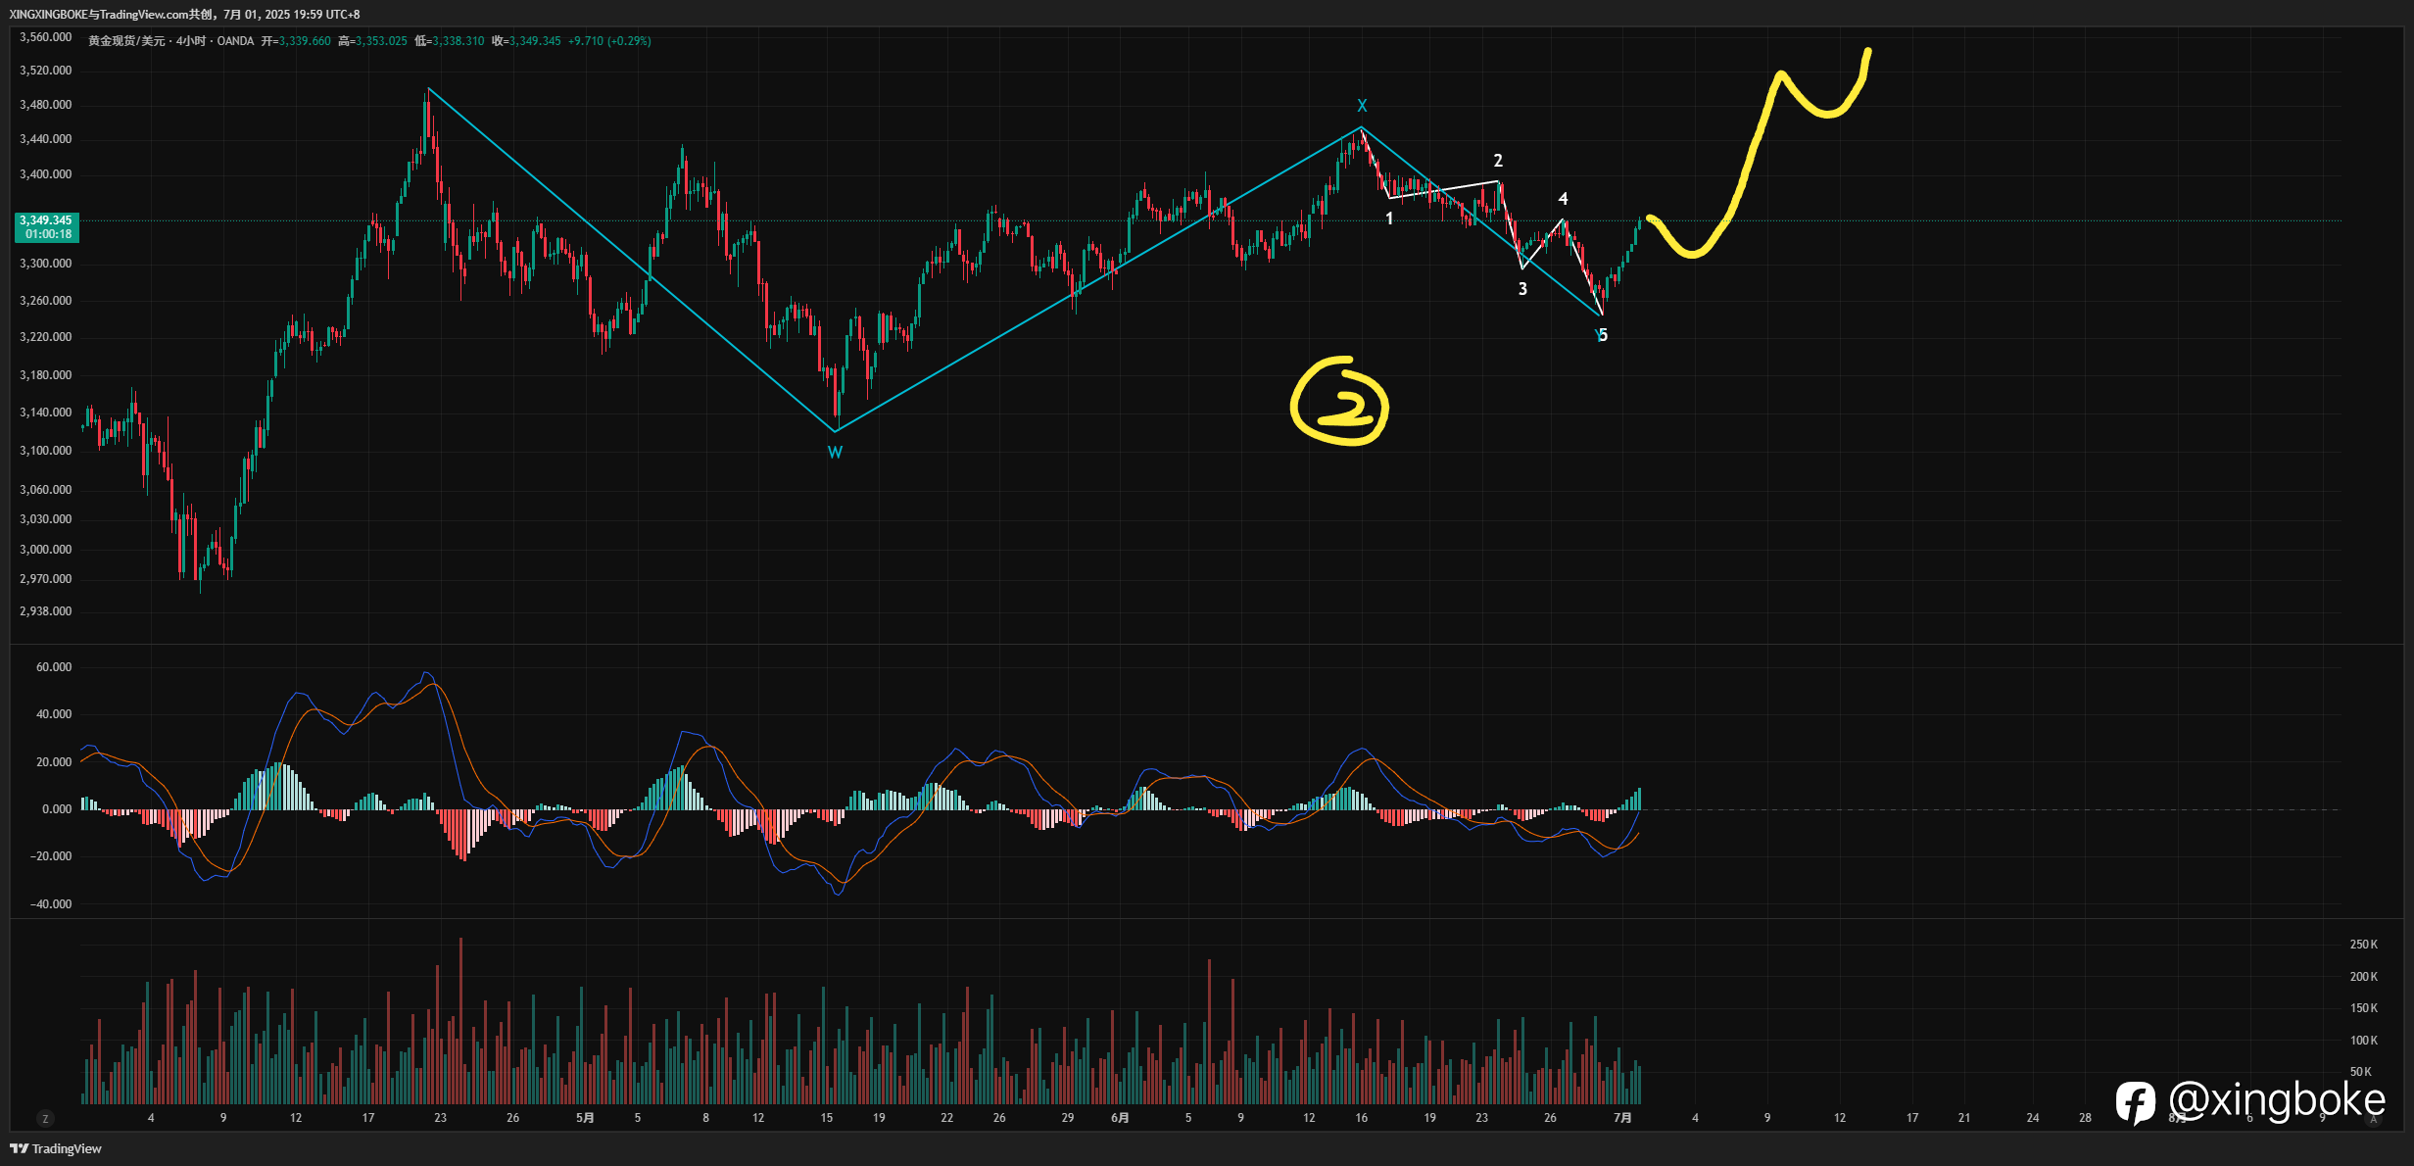Click the 黄金现货/美元 symbol title
Image resolution: width=2414 pixels, height=1166 pixels.
[x=126, y=41]
